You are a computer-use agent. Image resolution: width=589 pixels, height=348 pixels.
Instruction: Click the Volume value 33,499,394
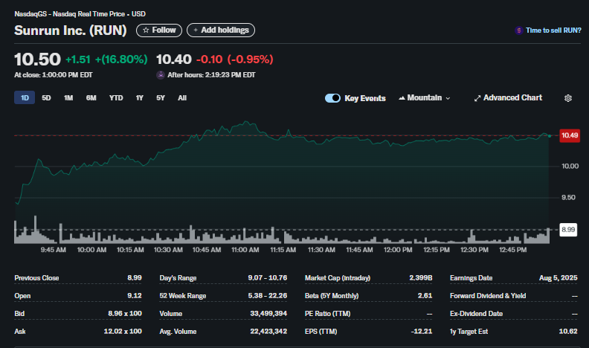[268, 314]
